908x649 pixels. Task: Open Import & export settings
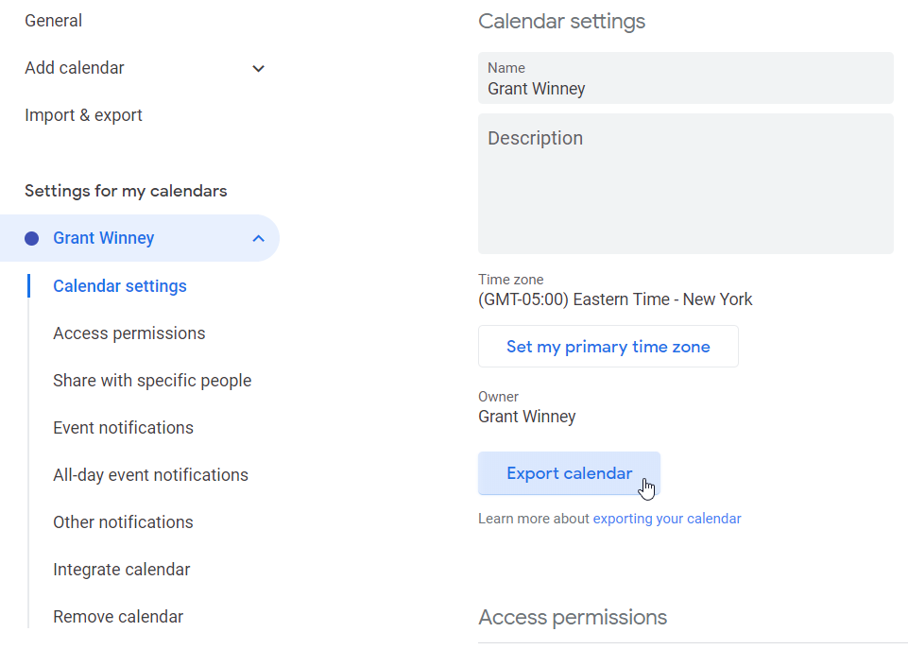pyautogui.click(x=83, y=115)
